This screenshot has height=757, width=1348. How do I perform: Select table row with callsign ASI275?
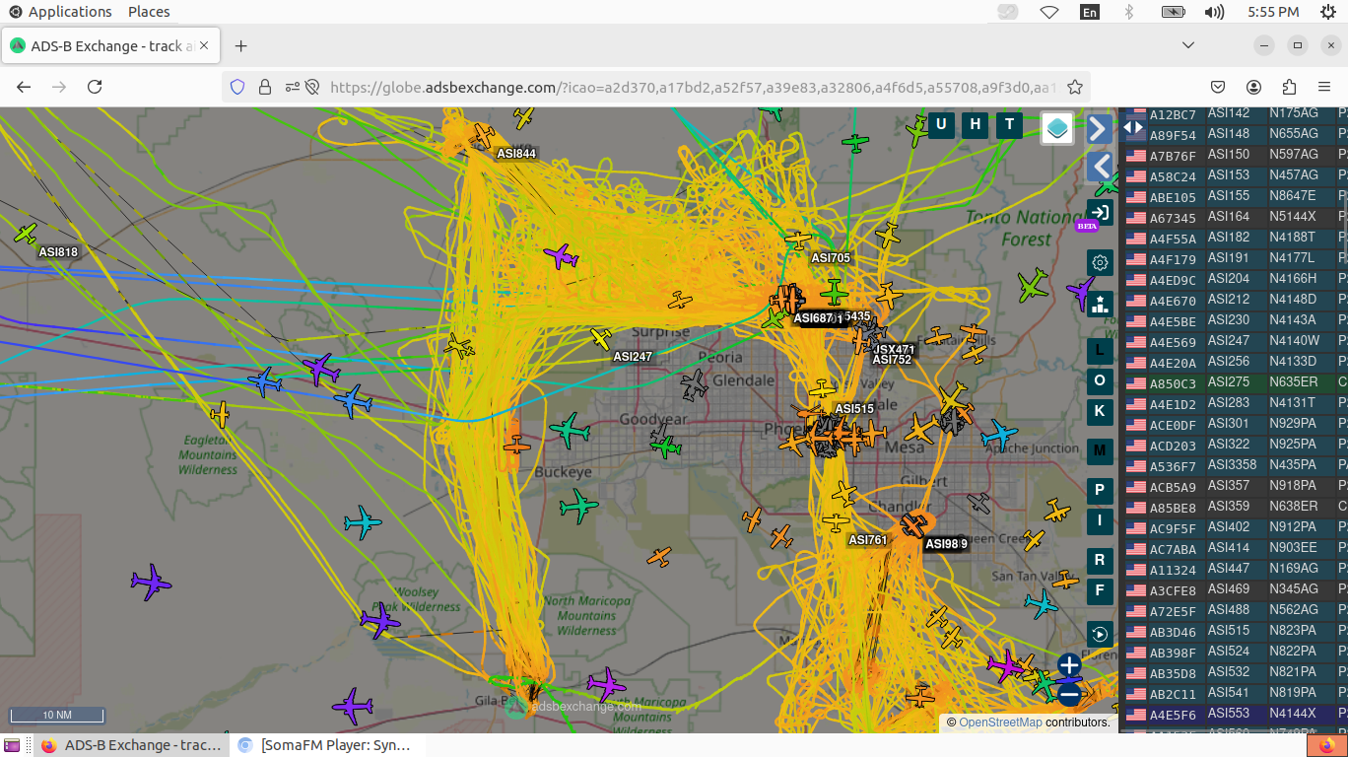pyautogui.click(x=1234, y=382)
